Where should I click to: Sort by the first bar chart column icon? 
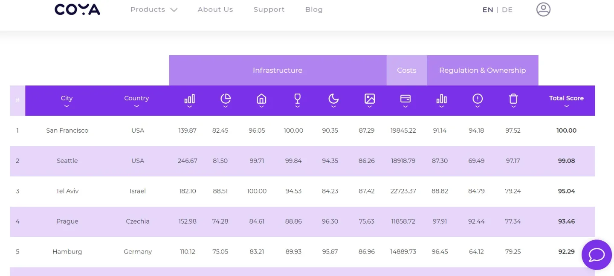[189, 100]
